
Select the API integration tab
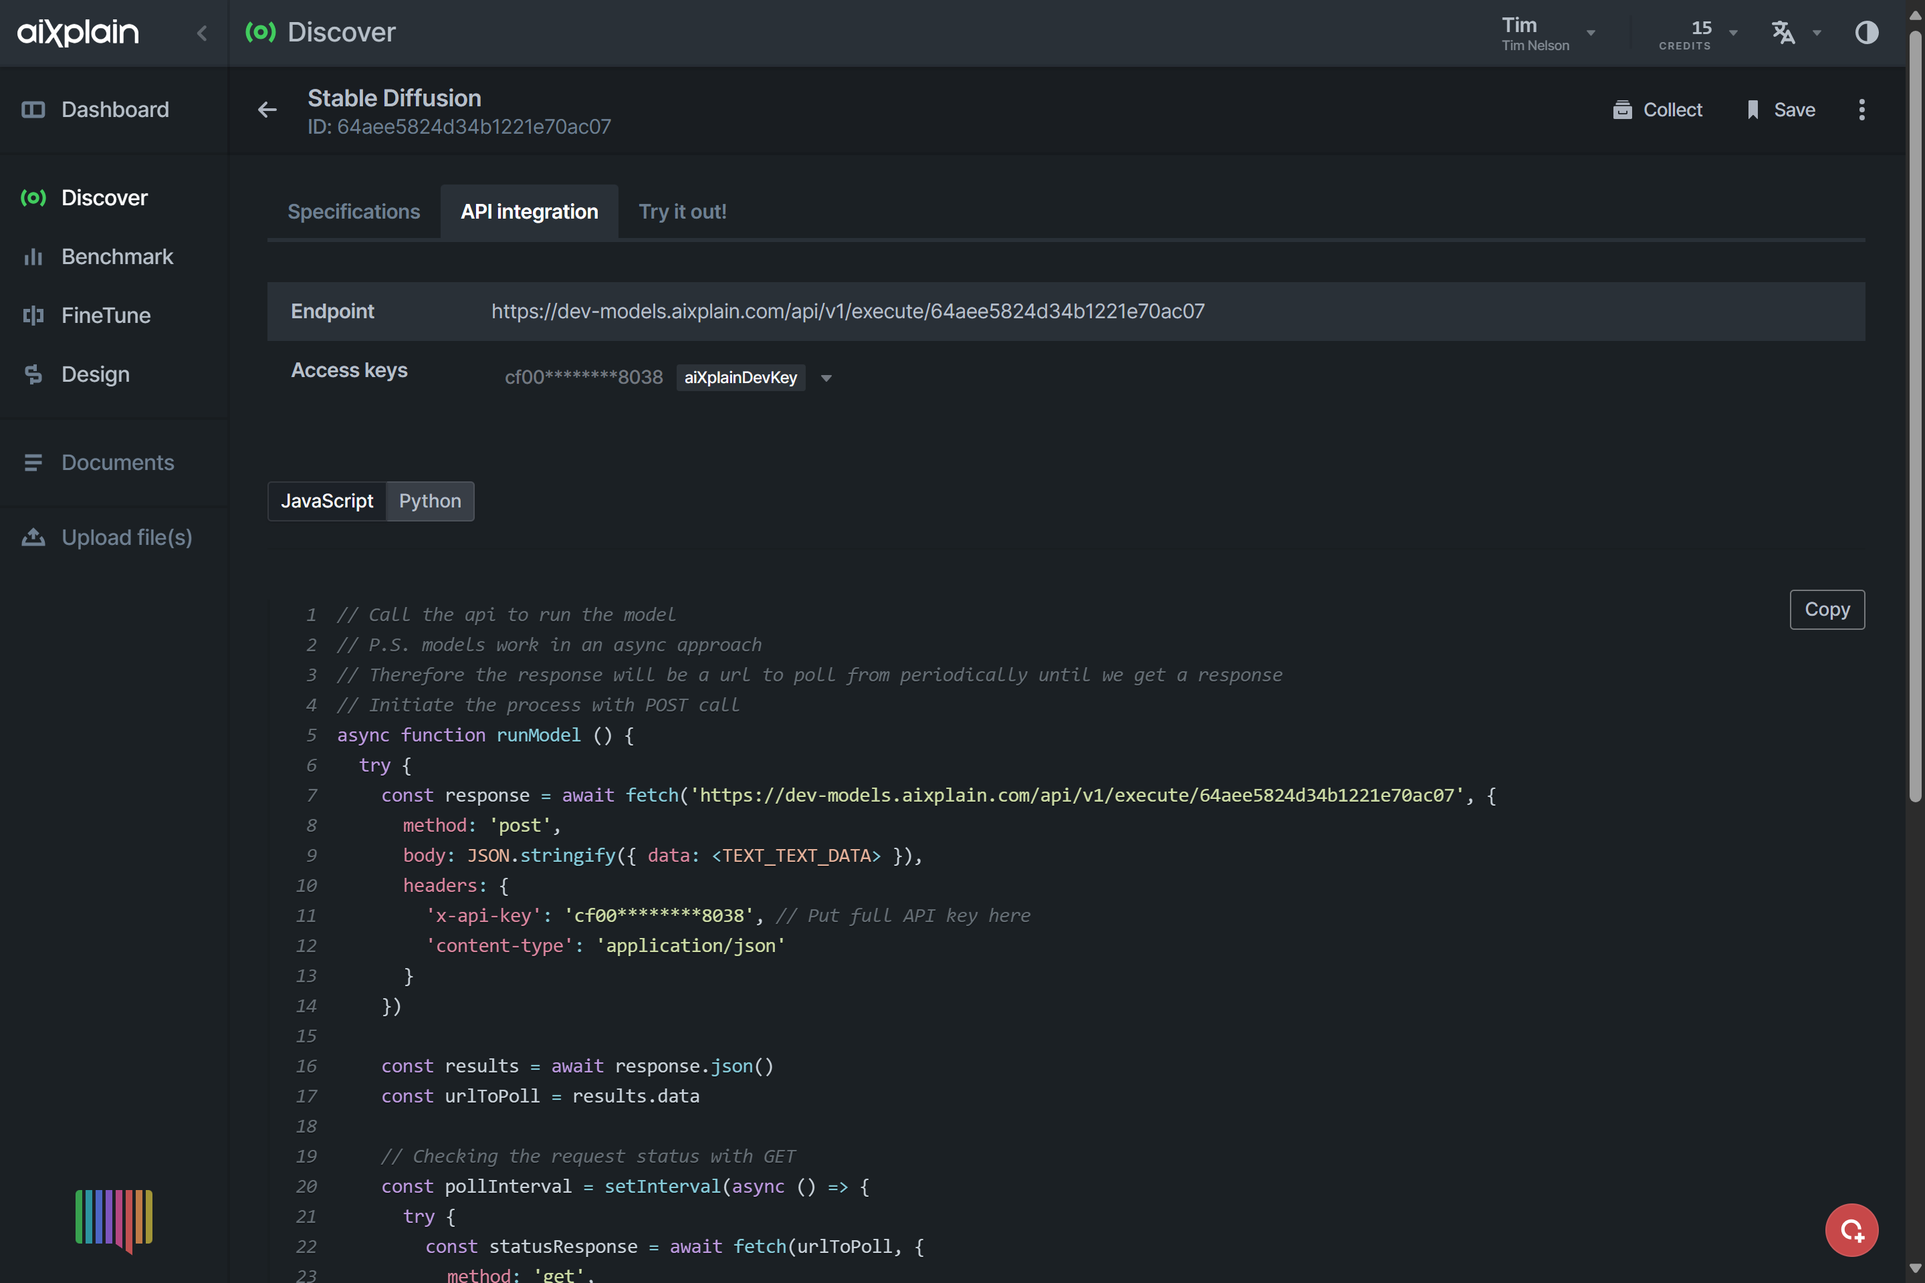(x=530, y=212)
